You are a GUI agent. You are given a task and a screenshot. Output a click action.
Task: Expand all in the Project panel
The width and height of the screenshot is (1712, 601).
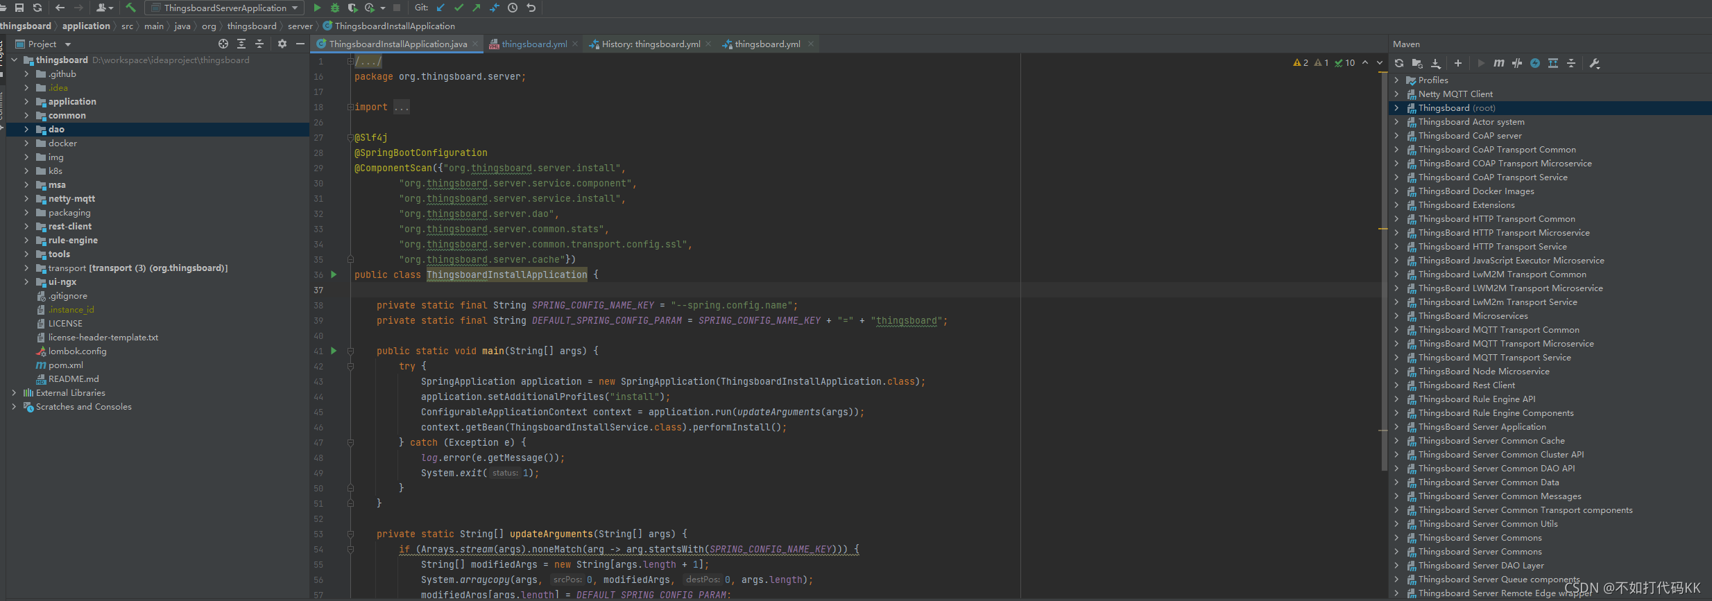pyautogui.click(x=241, y=44)
